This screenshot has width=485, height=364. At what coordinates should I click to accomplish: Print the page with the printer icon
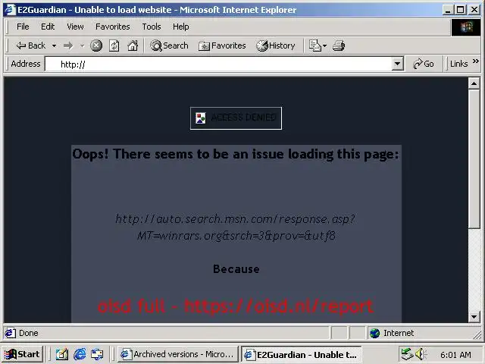(x=339, y=45)
